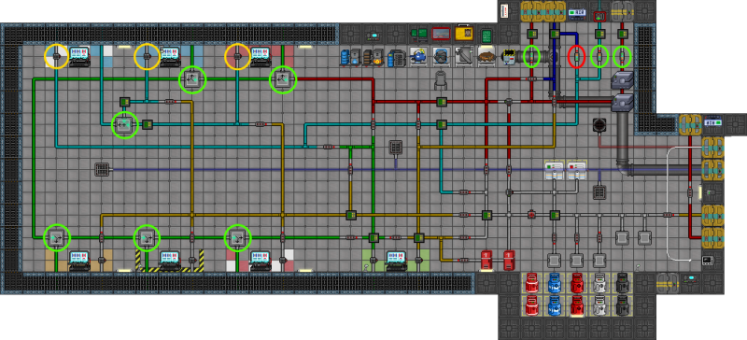Click the large white gas canister in top storage row
747x340 pixels.
[x=599, y=282]
